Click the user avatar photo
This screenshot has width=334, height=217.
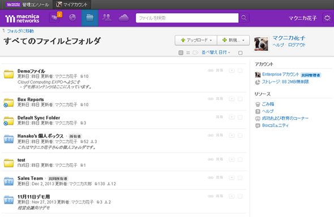(261, 44)
